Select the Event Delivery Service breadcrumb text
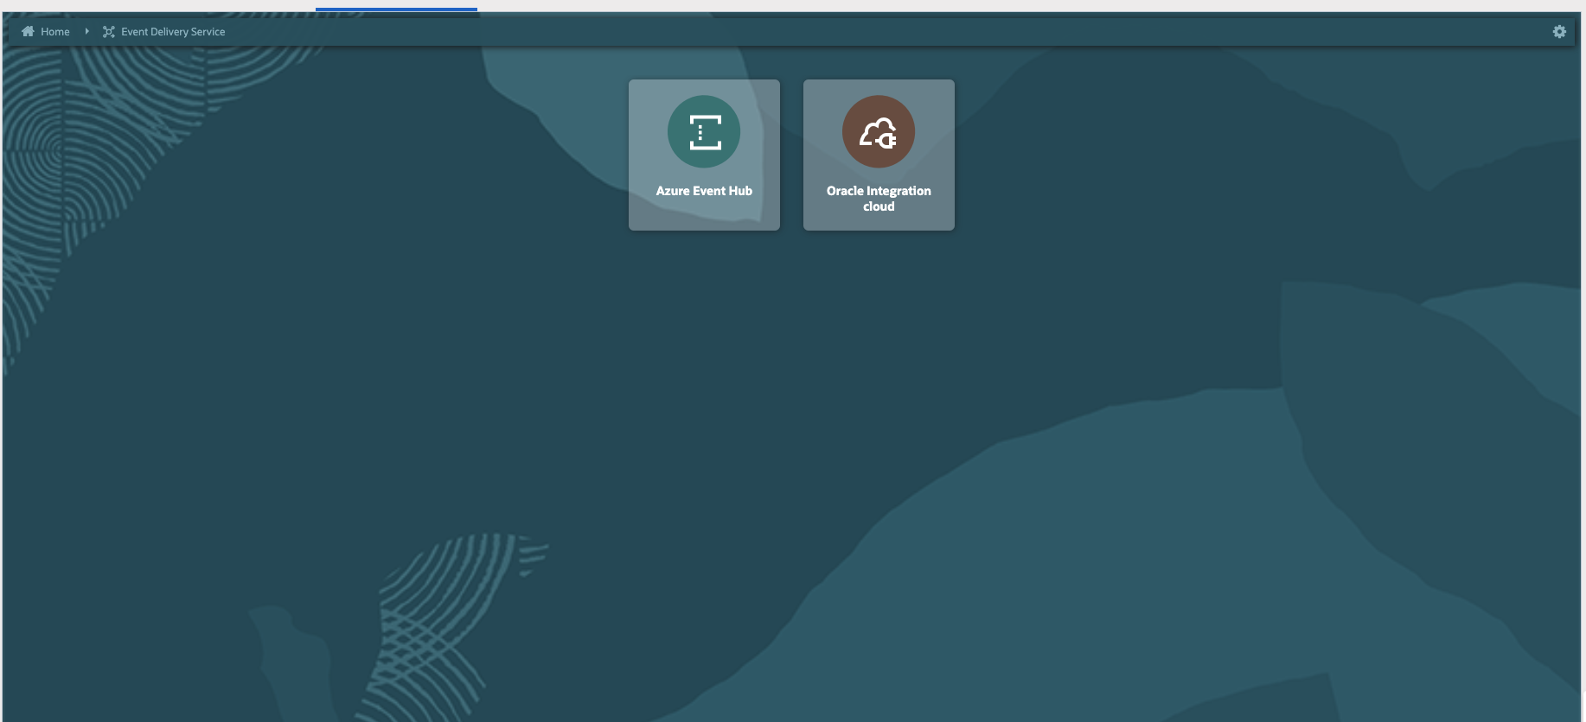 coord(173,32)
